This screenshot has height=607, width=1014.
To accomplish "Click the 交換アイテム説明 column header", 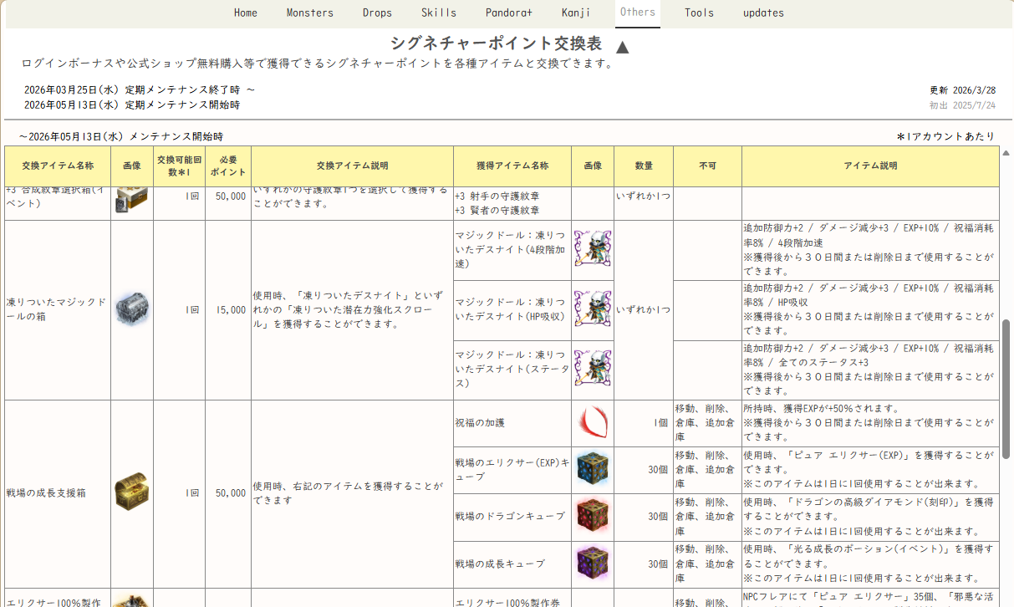I will [x=352, y=166].
